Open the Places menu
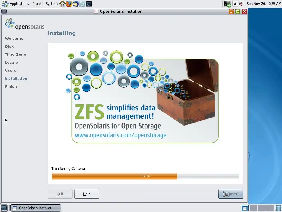Screen dimensions: 282x212 (x=37, y=4)
